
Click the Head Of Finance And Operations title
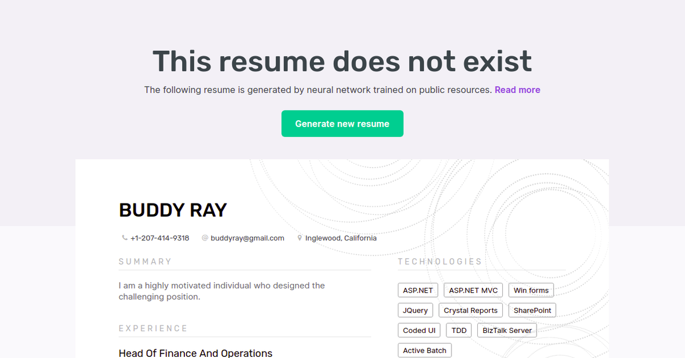(195, 353)
